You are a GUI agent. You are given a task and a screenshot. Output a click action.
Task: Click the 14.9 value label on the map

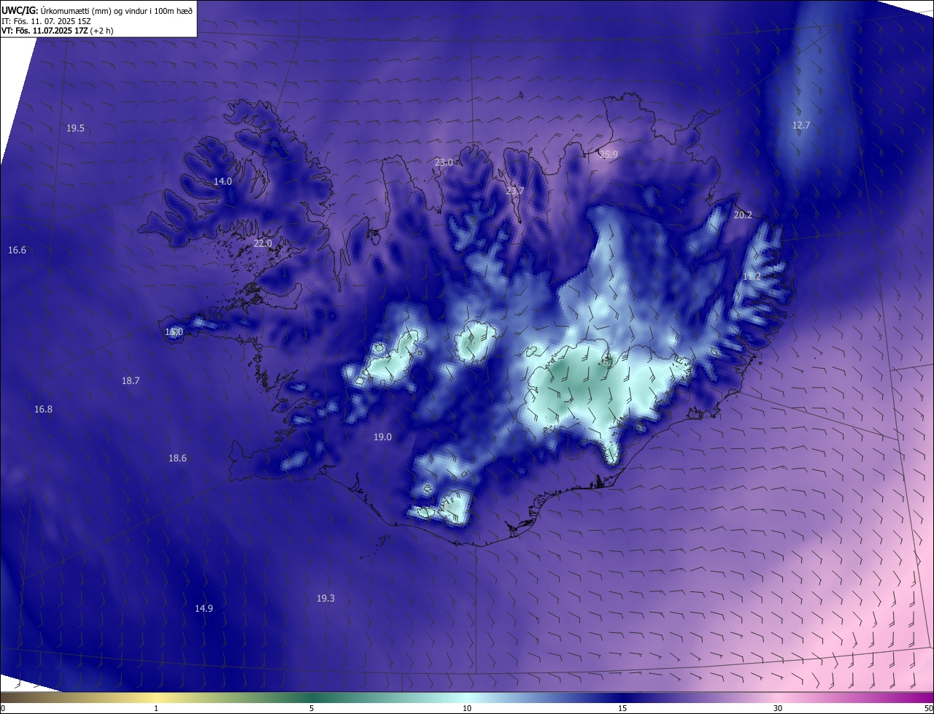(x=204, y=609)
